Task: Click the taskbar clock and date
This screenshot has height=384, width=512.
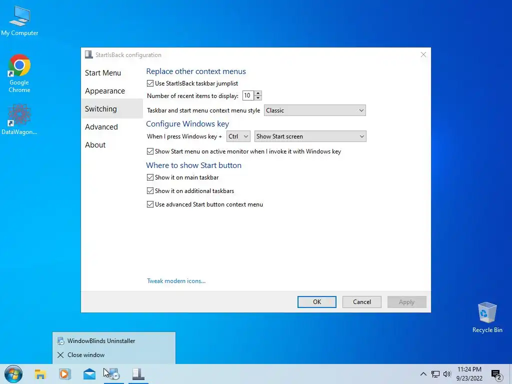Action: click(x=469, y=374)
